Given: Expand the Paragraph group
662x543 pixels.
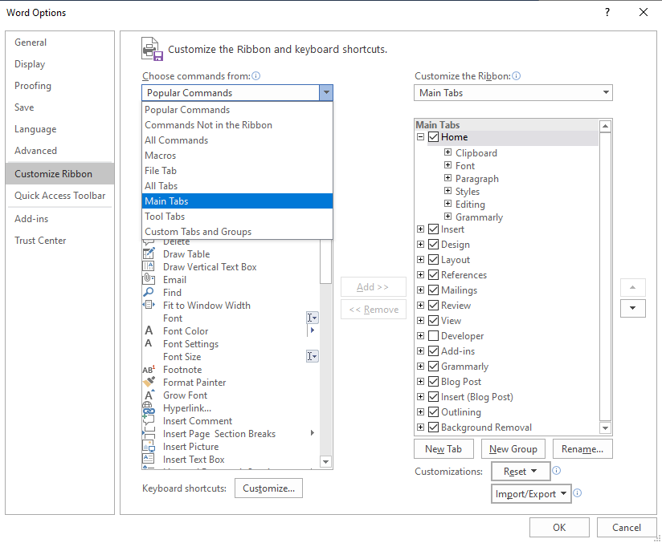Looking at the screenshot, I should [x=448, y=178].
